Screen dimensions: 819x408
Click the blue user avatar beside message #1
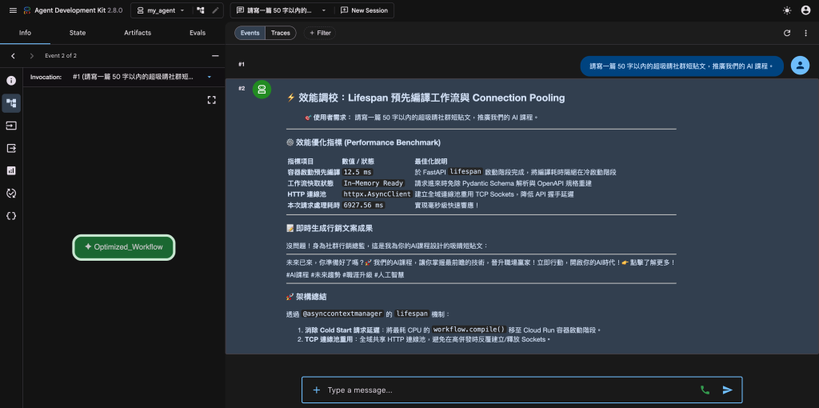coord(800,66)
